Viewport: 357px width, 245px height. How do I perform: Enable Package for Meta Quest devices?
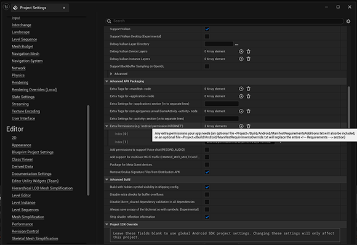coord(207,164)
